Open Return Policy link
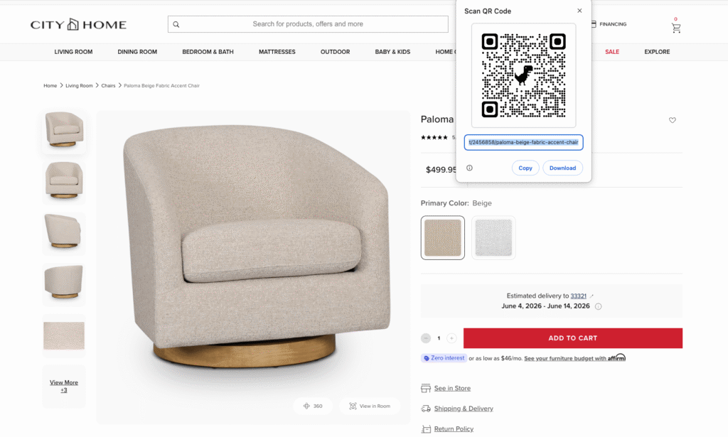The height and width of the screenshot is (437, 728). 454,429
